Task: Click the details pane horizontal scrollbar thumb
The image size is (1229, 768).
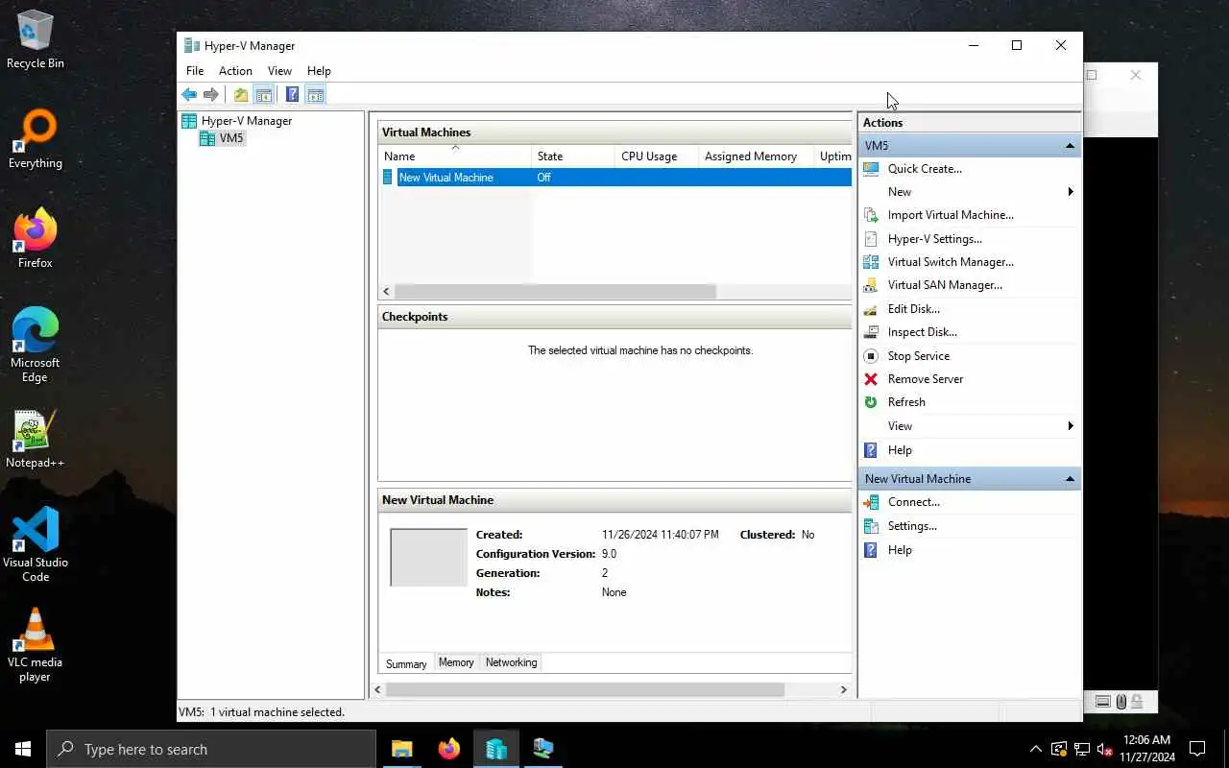Action: point(585,689)
